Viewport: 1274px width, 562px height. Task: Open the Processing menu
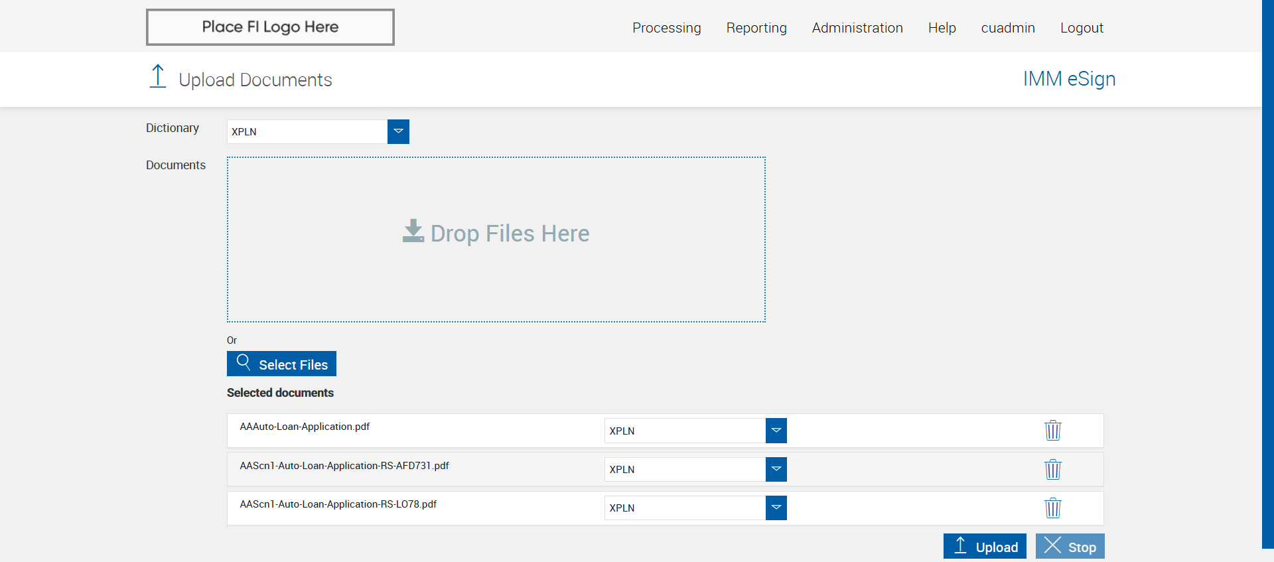666,28
